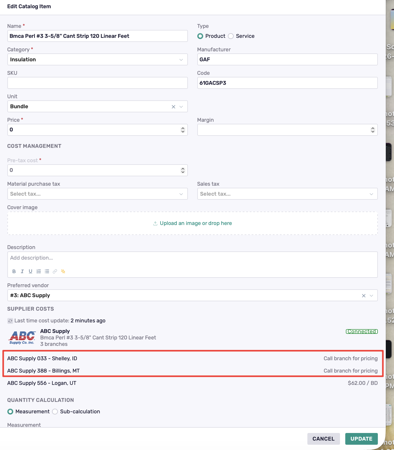Click the Margin field stepper arrows
Image resolution: width=394 pixels, height=450 pixels.
[x=373, y=130]
